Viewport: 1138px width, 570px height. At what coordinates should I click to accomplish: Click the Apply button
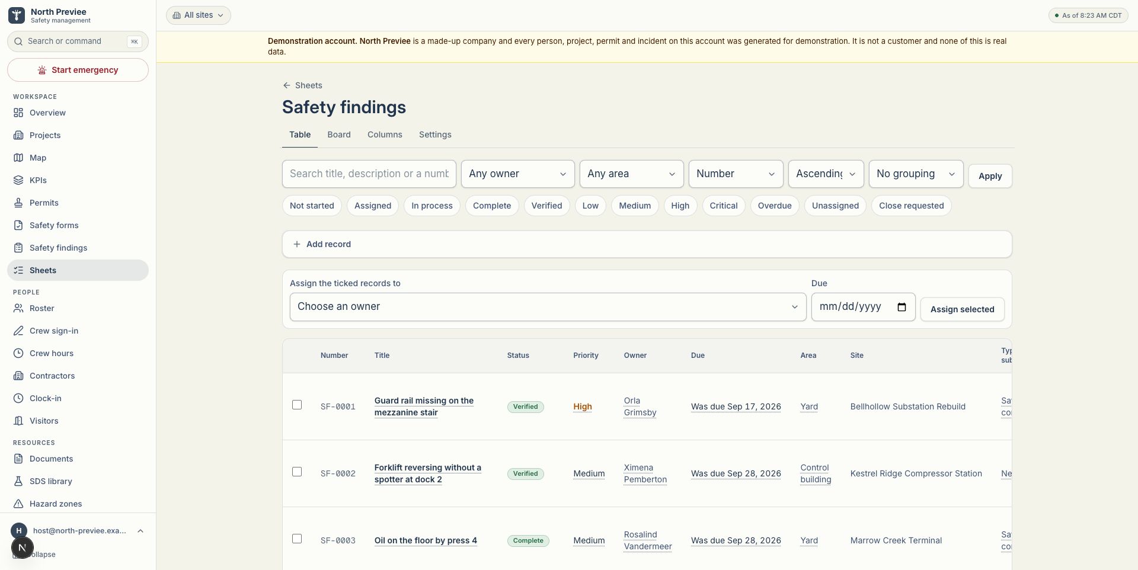[x=990, y=176]
